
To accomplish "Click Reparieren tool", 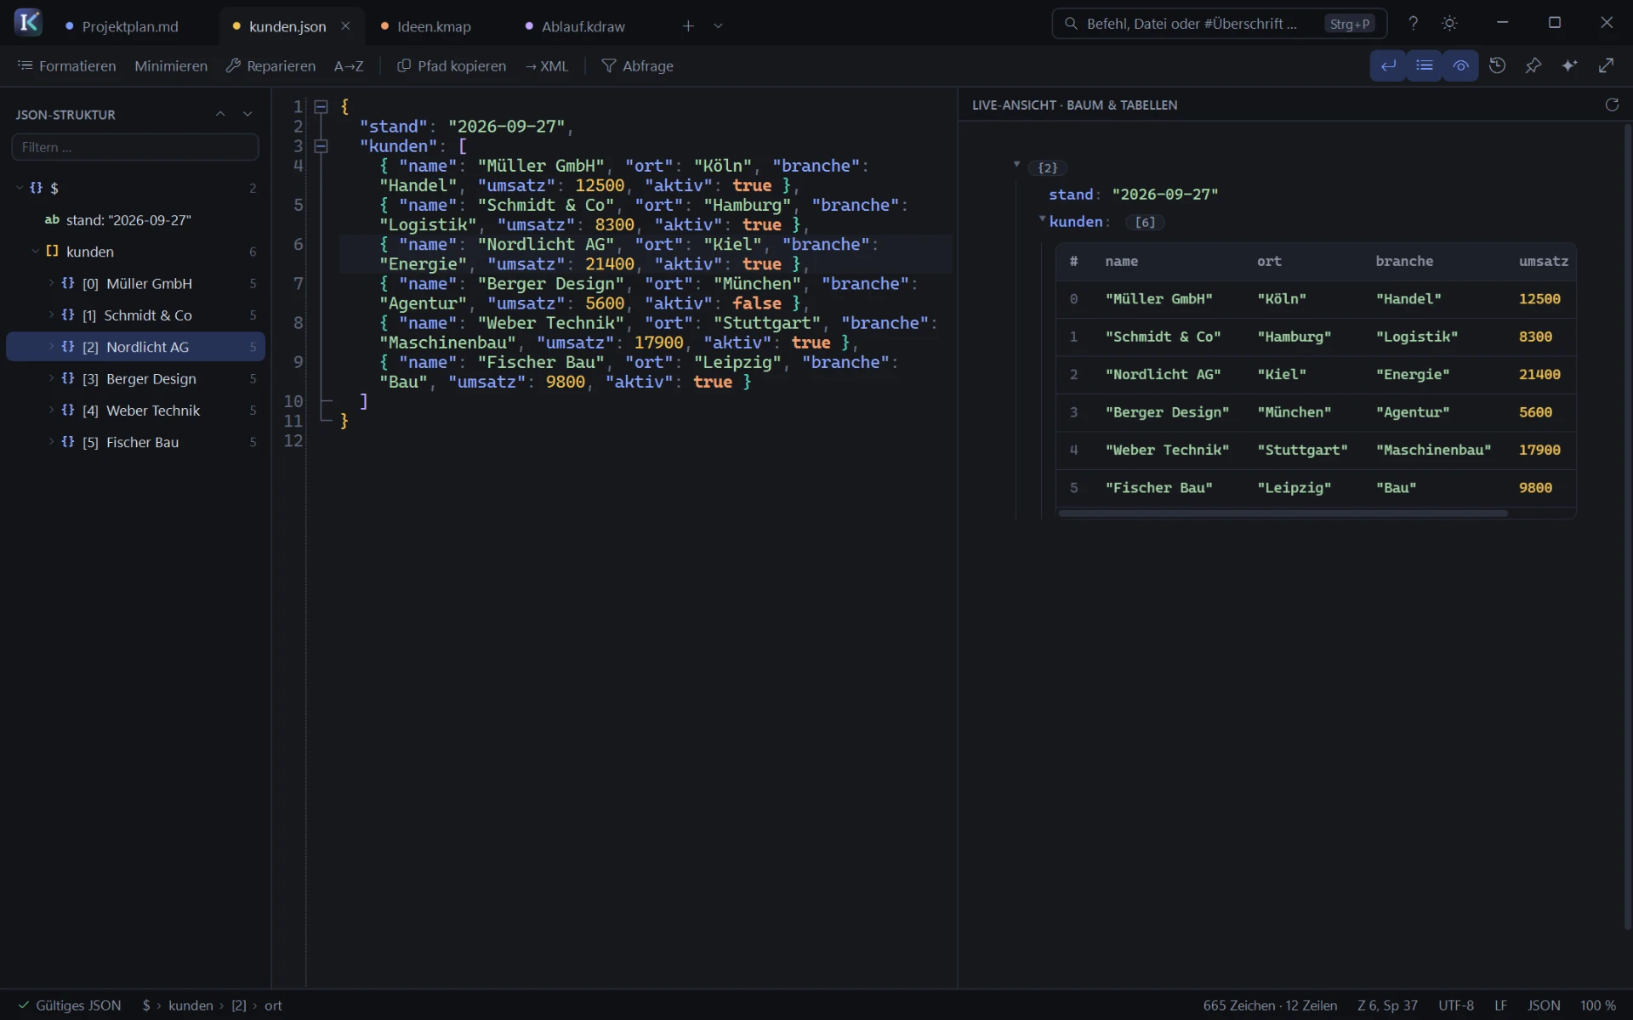I will pos(270,65).
